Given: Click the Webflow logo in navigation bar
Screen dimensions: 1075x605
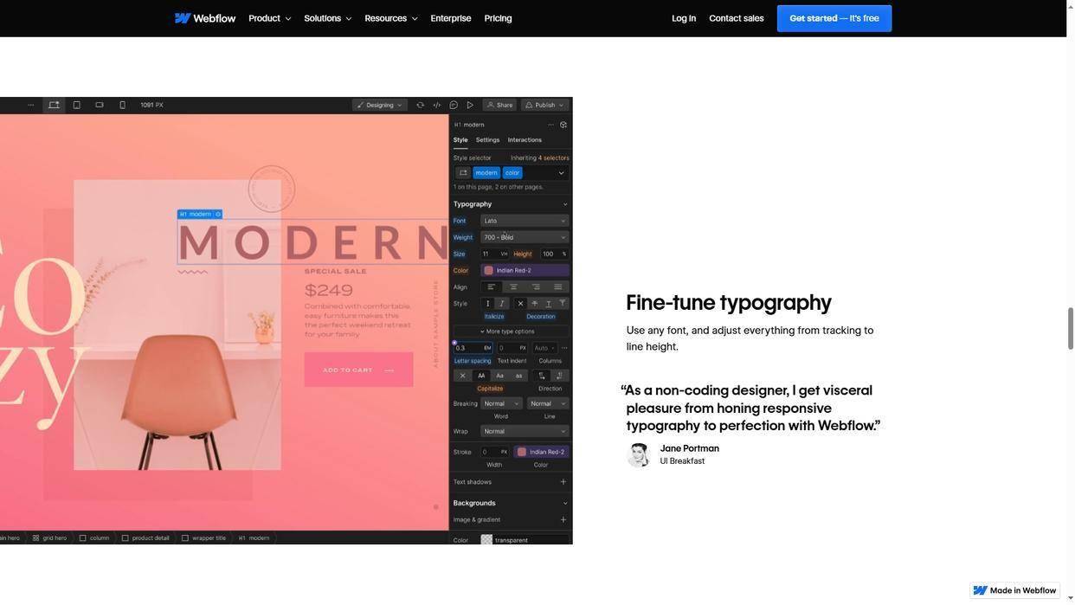Looking at the screenshot, I should tap(205, 18).
